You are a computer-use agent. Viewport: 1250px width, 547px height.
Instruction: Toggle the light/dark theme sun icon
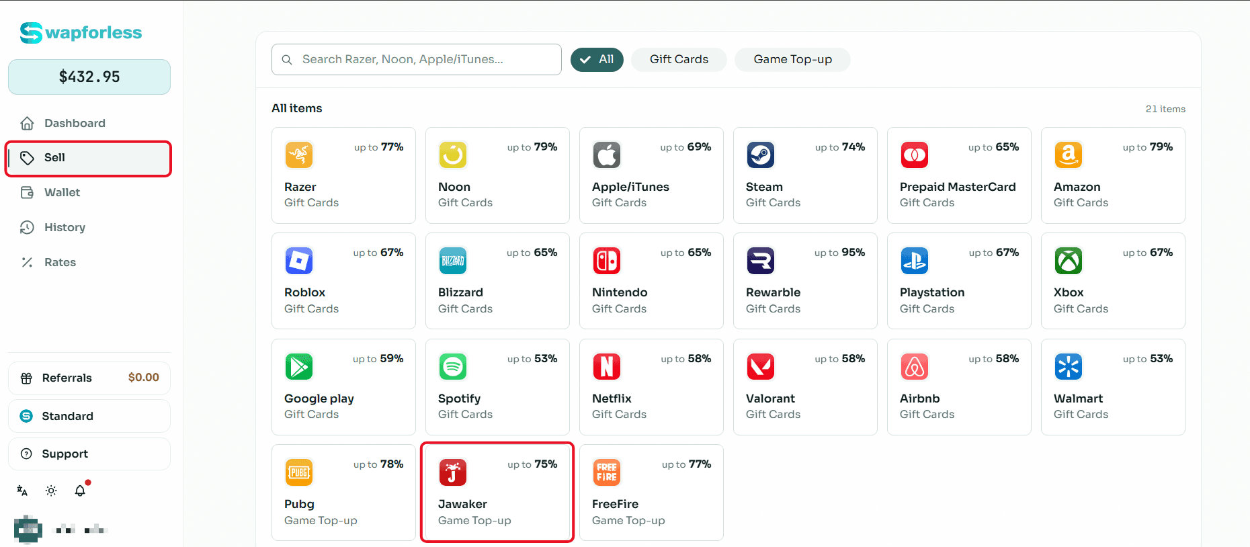point(51,491)
